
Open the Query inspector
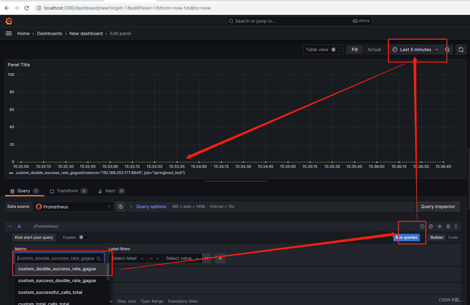tap(438, 206)
